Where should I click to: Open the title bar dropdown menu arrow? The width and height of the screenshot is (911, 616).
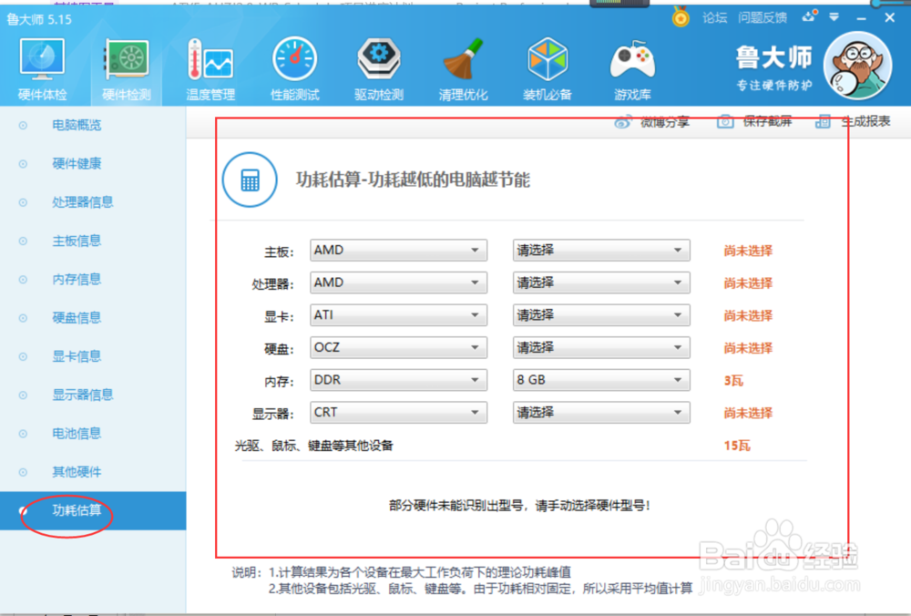tap(834, 17)
